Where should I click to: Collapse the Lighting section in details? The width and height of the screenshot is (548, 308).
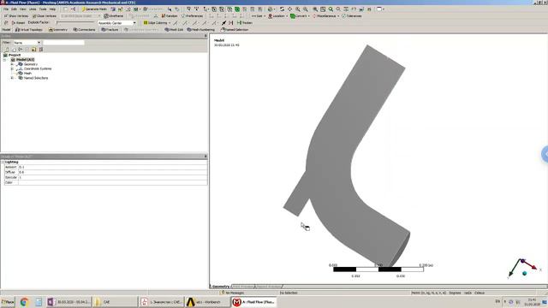pos(3,162)
